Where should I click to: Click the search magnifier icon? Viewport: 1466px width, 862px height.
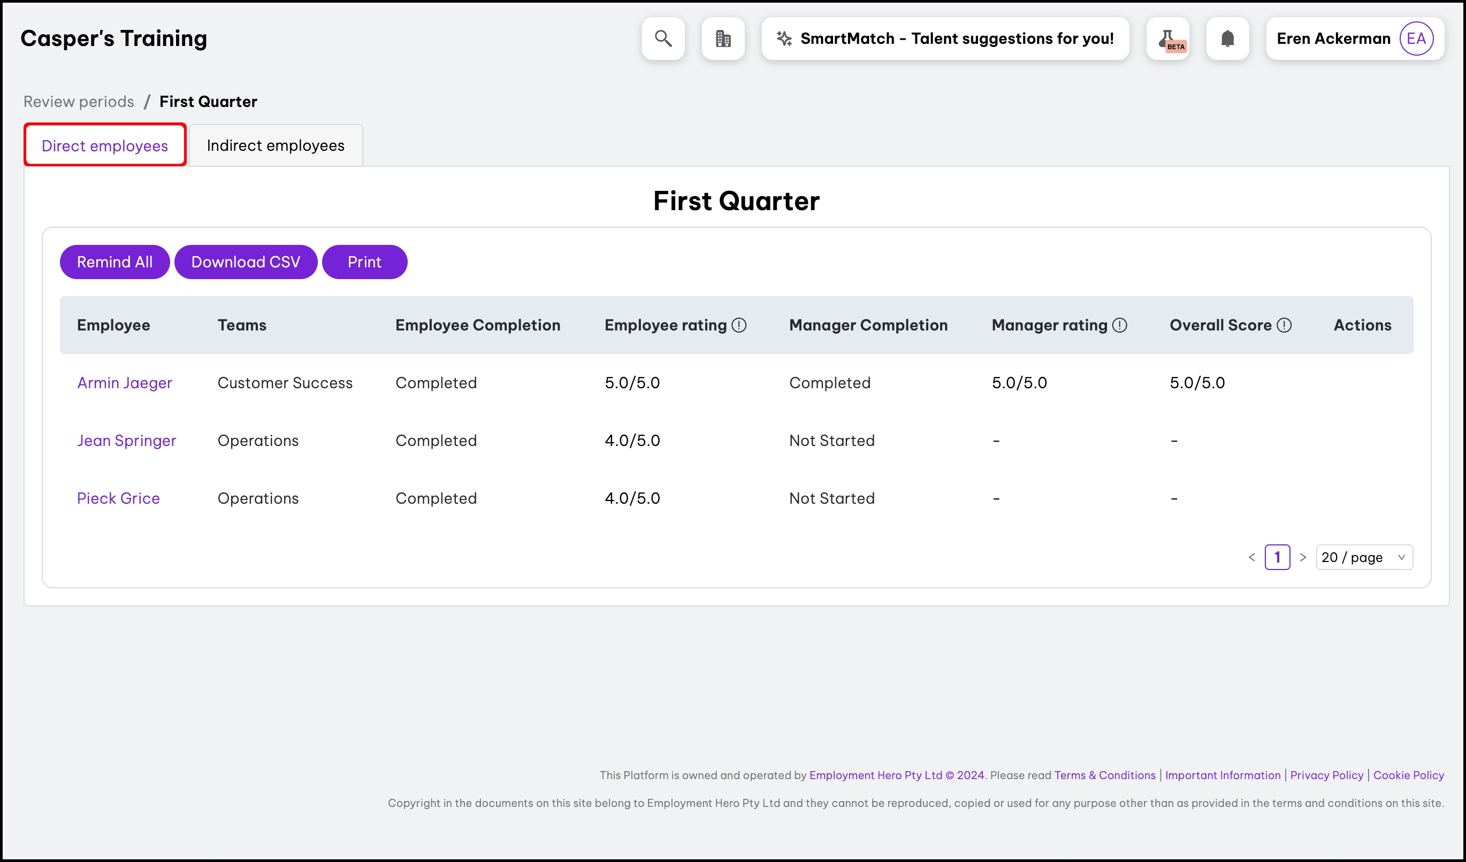pyautogui.click(x=663, y=39)
